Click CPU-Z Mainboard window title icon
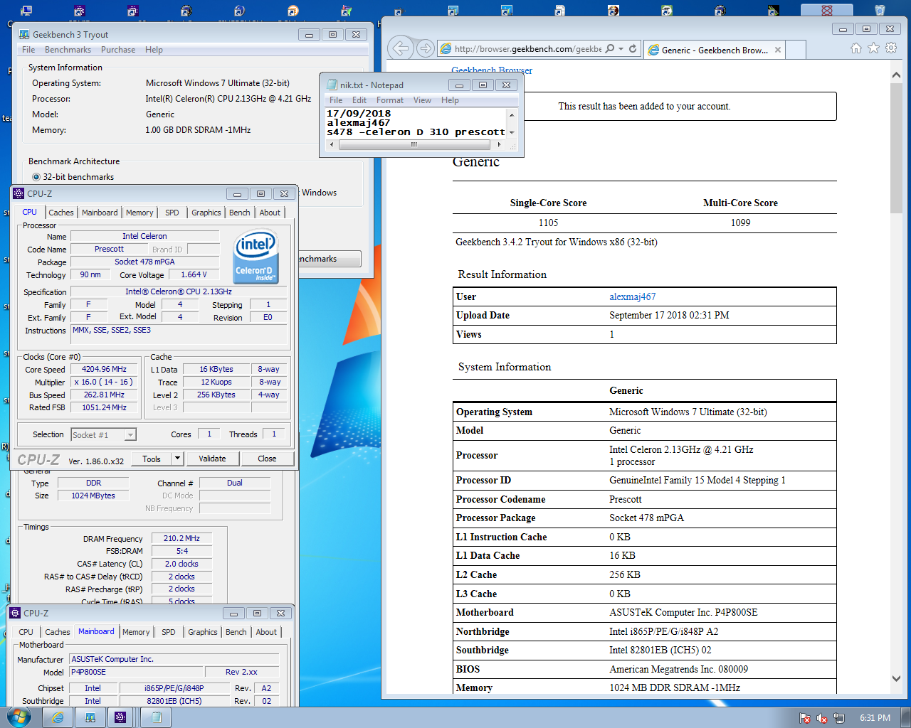Image resolution: width=911 pixels, height=728 pixels. tap(15, 613)
